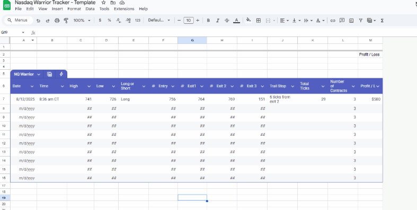Toggle bold formatting
The image size is (417, 210).
pyautogui.click(x=208, y=21)
